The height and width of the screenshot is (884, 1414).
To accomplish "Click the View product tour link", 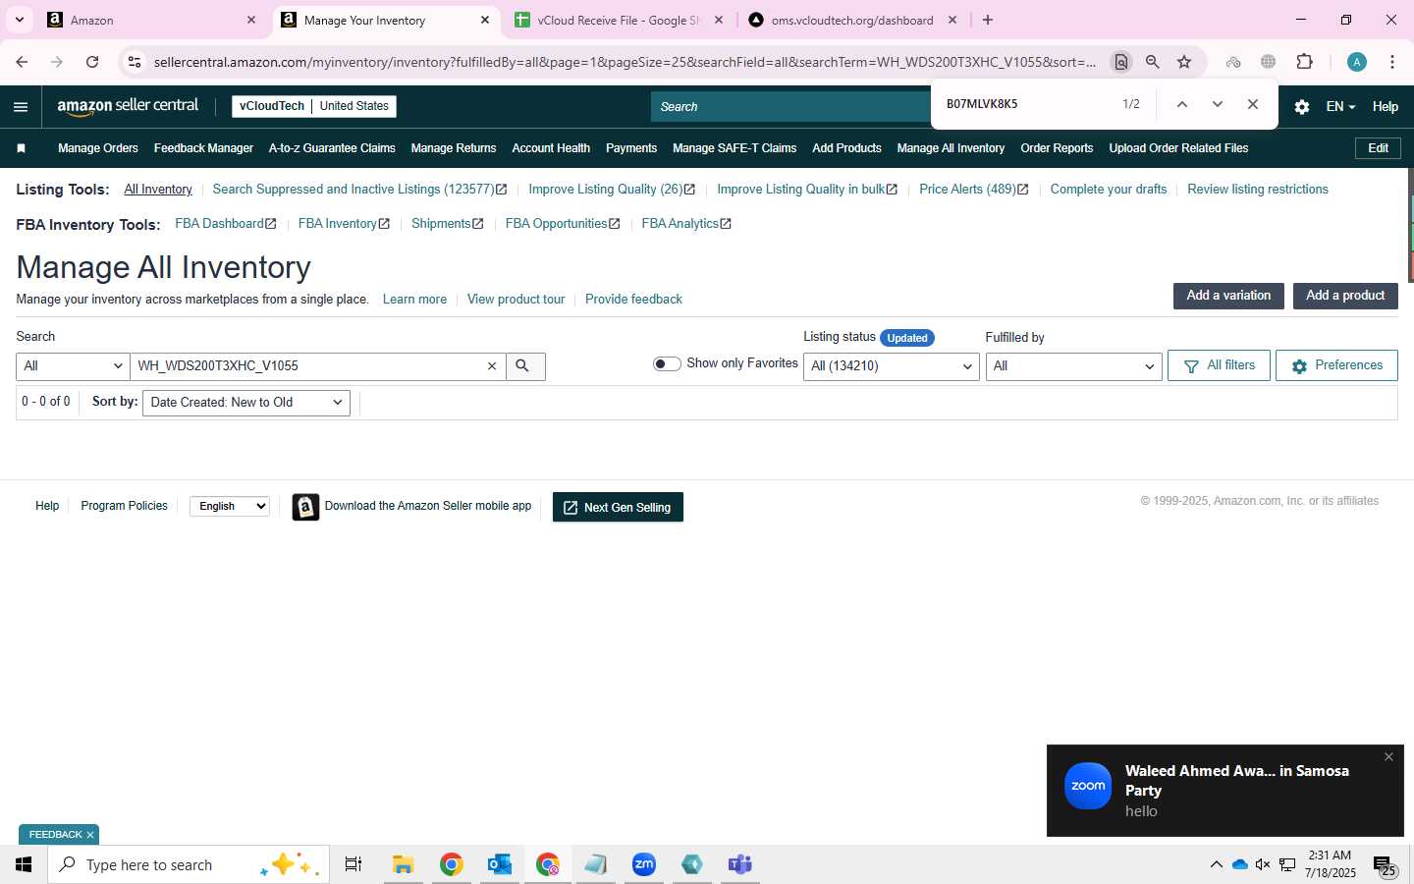I will point(516,300).
